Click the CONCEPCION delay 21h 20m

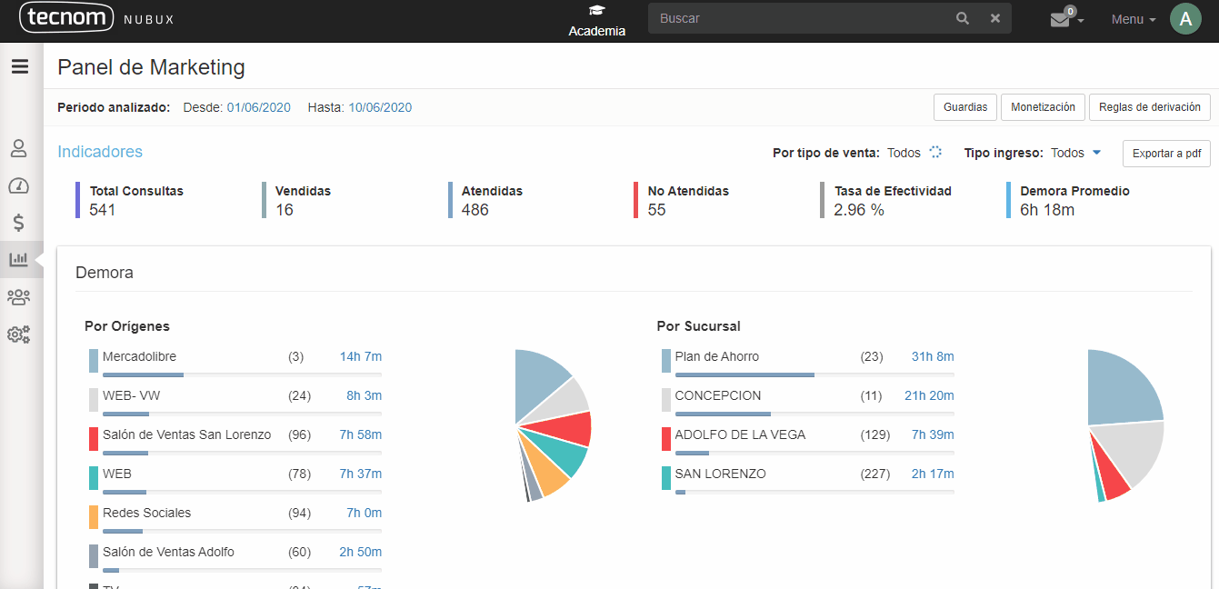click(929, 395)
